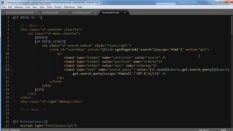
Task: Open the Tab Size selector in status bar
Action: coord(204,130)
